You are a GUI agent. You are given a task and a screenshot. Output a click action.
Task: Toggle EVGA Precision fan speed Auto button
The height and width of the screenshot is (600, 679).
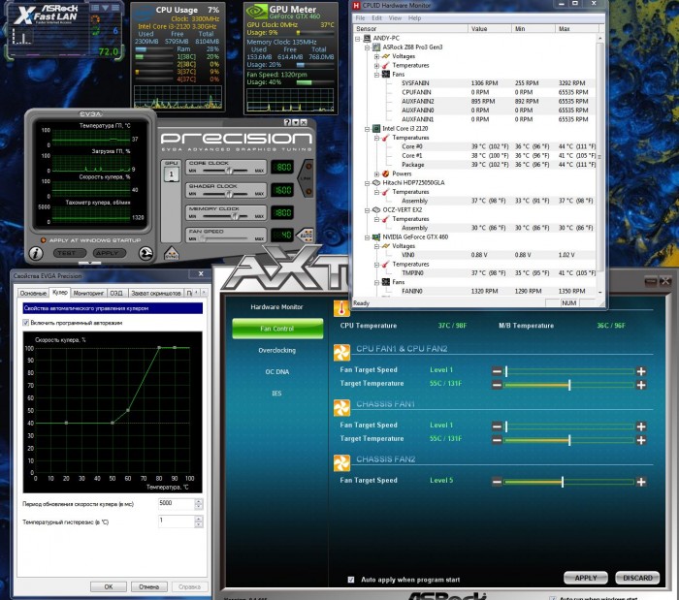point(306,236)
